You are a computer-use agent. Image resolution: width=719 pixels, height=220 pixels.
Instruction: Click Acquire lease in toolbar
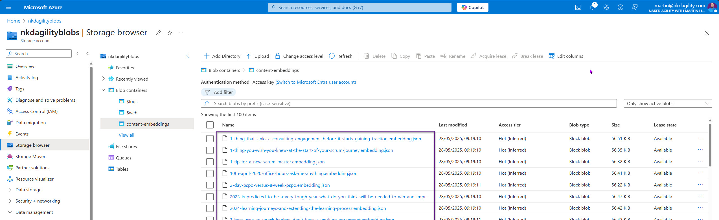[x=489, y=56]
